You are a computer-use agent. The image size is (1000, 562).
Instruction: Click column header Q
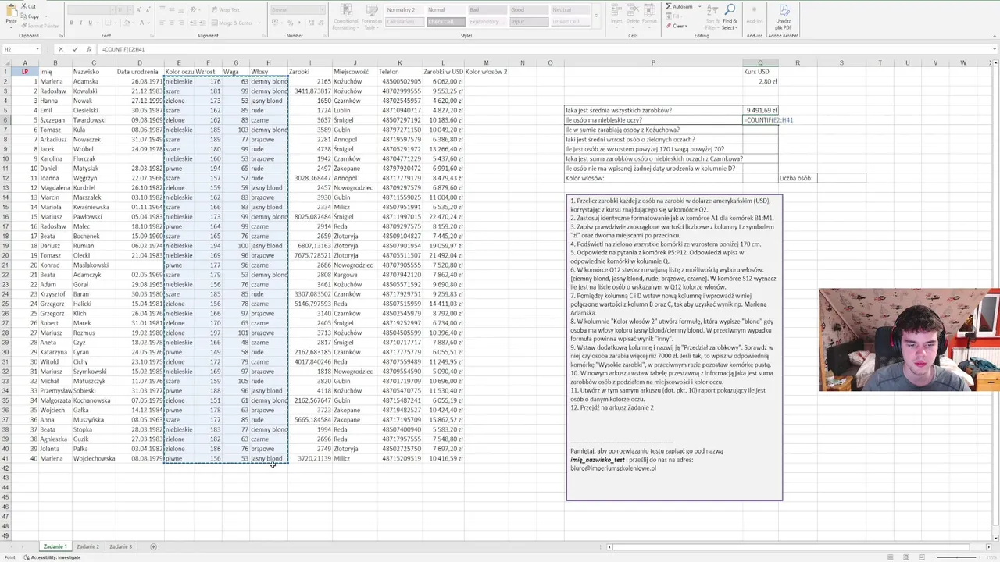tap(759, 62)
